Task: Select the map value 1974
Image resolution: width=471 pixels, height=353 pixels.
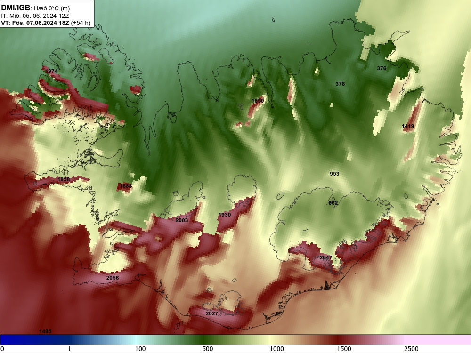Action: tap(51, 71)
